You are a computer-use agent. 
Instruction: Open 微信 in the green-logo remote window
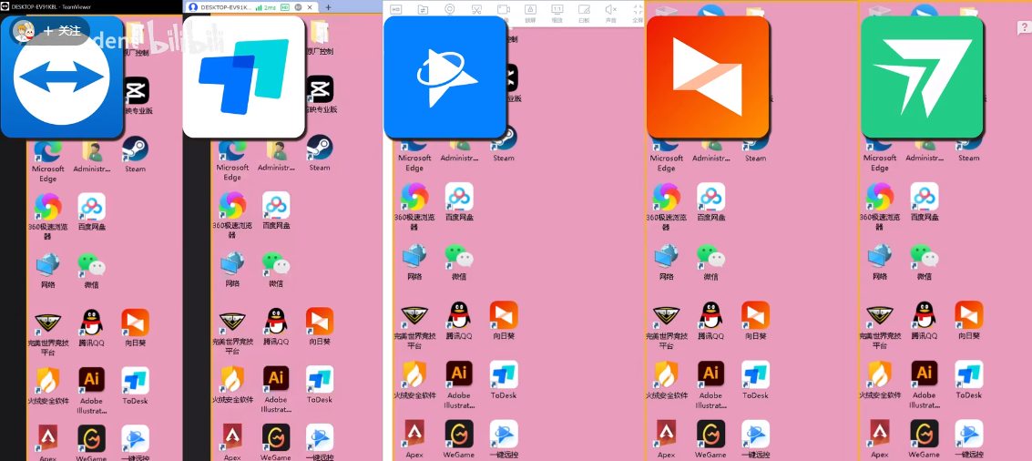[x=925, y=262]
